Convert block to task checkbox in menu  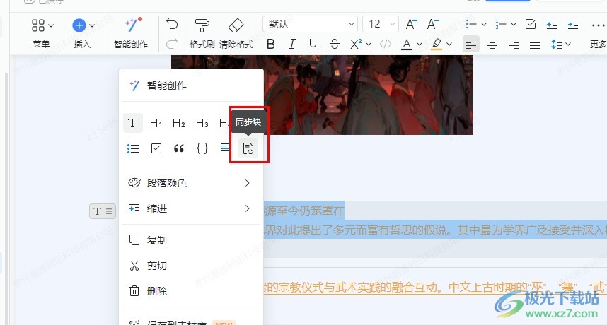tap(156, 148)
